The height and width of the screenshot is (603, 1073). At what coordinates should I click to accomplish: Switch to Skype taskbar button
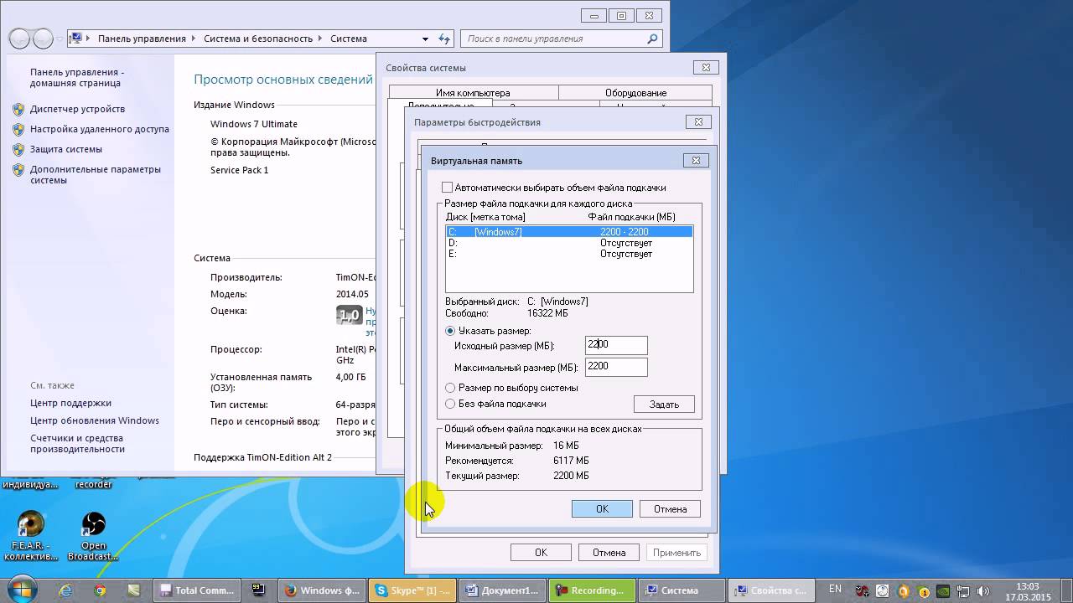pyautogui.click(x=412, y=590)
